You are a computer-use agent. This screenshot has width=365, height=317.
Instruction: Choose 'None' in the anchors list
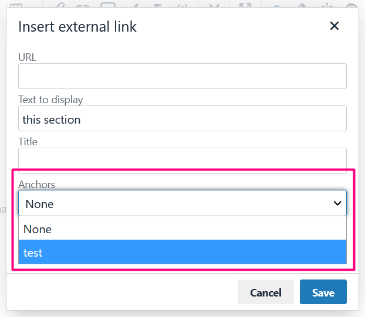point(182,229)
